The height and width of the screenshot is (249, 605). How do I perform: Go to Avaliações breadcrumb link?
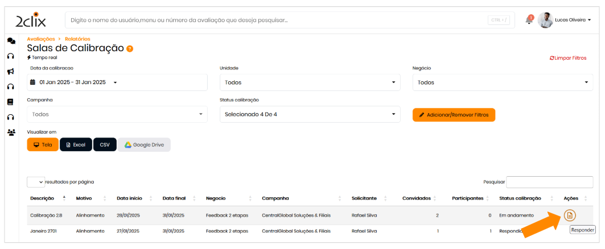point(41,39)
